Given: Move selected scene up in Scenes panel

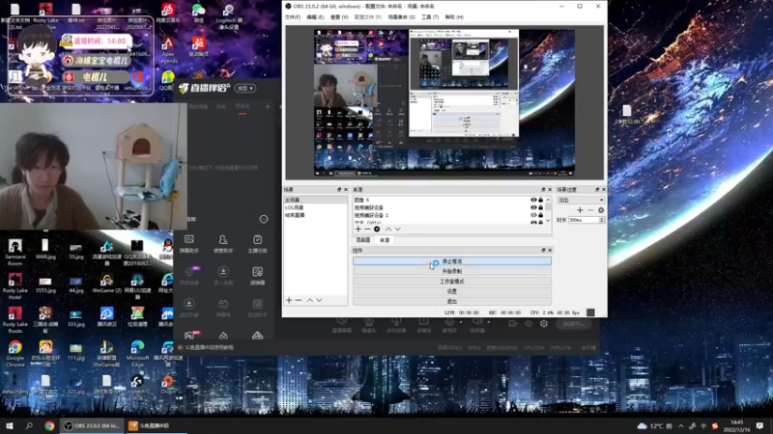Looking at the screenshot, I should point(310,300).
